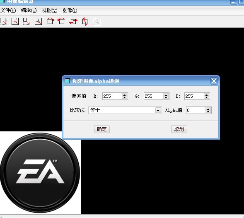The width and height of the screenshot is (244, 218).
Task: Click the EA logo image on canvas
Action: pos(40,173)
